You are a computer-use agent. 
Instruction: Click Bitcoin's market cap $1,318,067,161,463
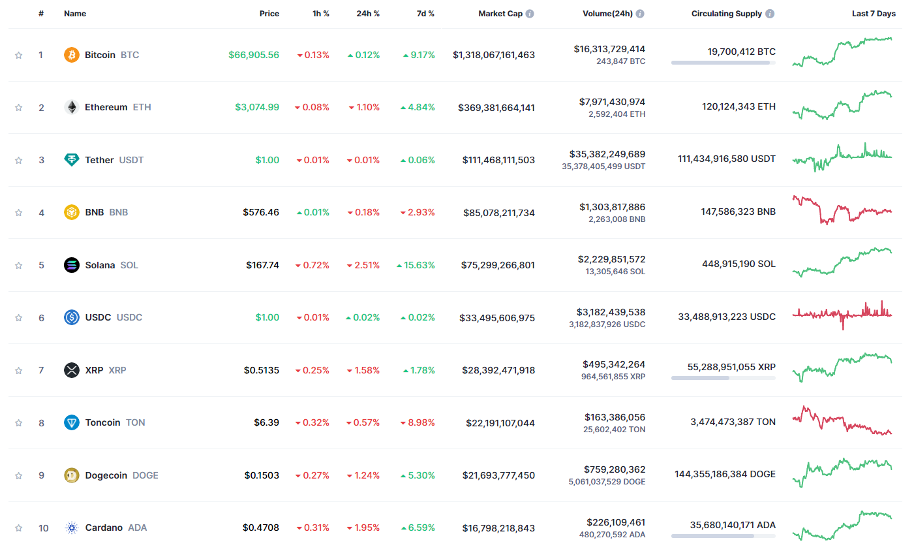(494, 55)
